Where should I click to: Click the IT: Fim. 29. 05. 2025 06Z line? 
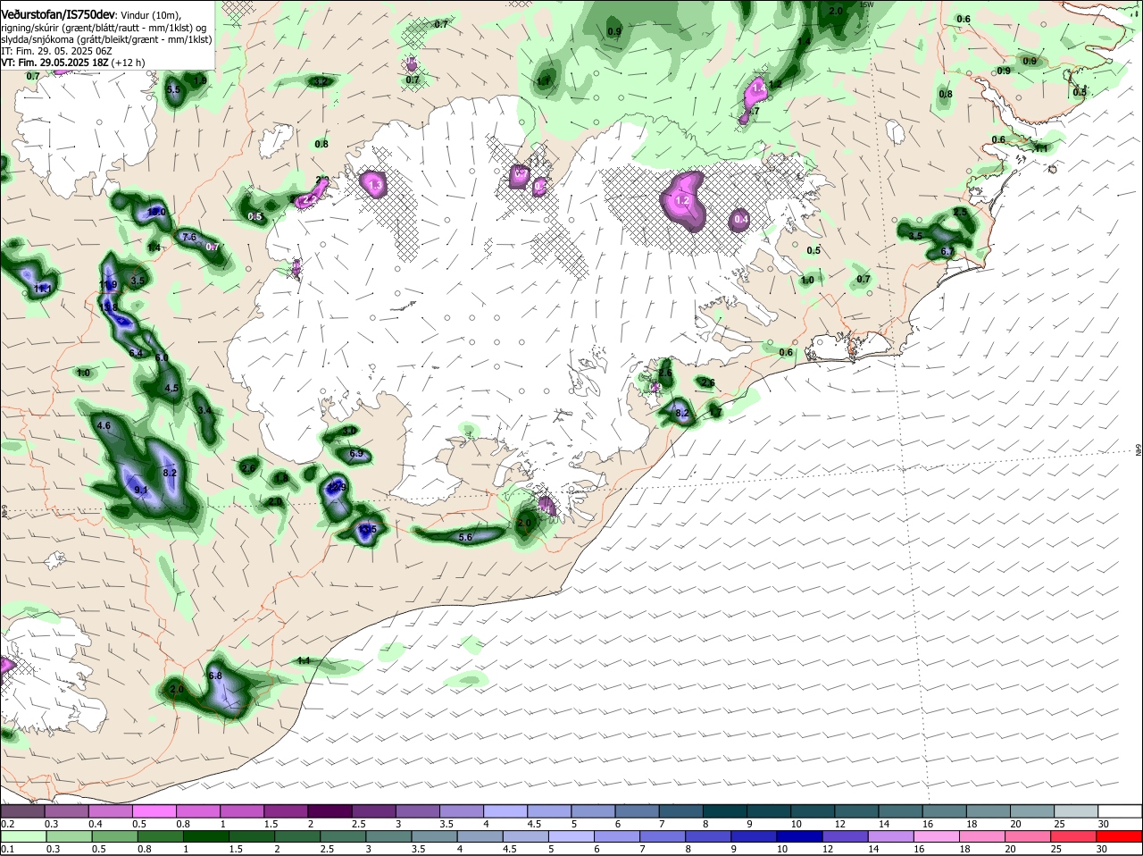click(x=56, y=51)
